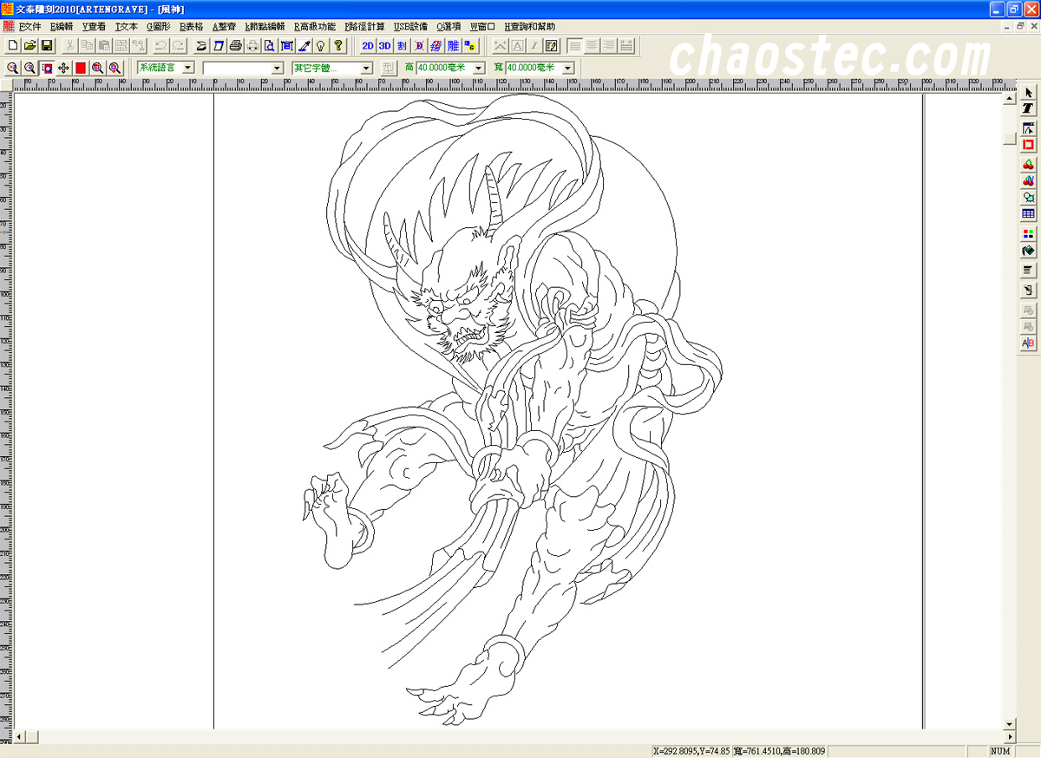Open the k節點編輯 node editing menu
The width and height of the screenshot is (1041, 758).
tap(265, 27)
